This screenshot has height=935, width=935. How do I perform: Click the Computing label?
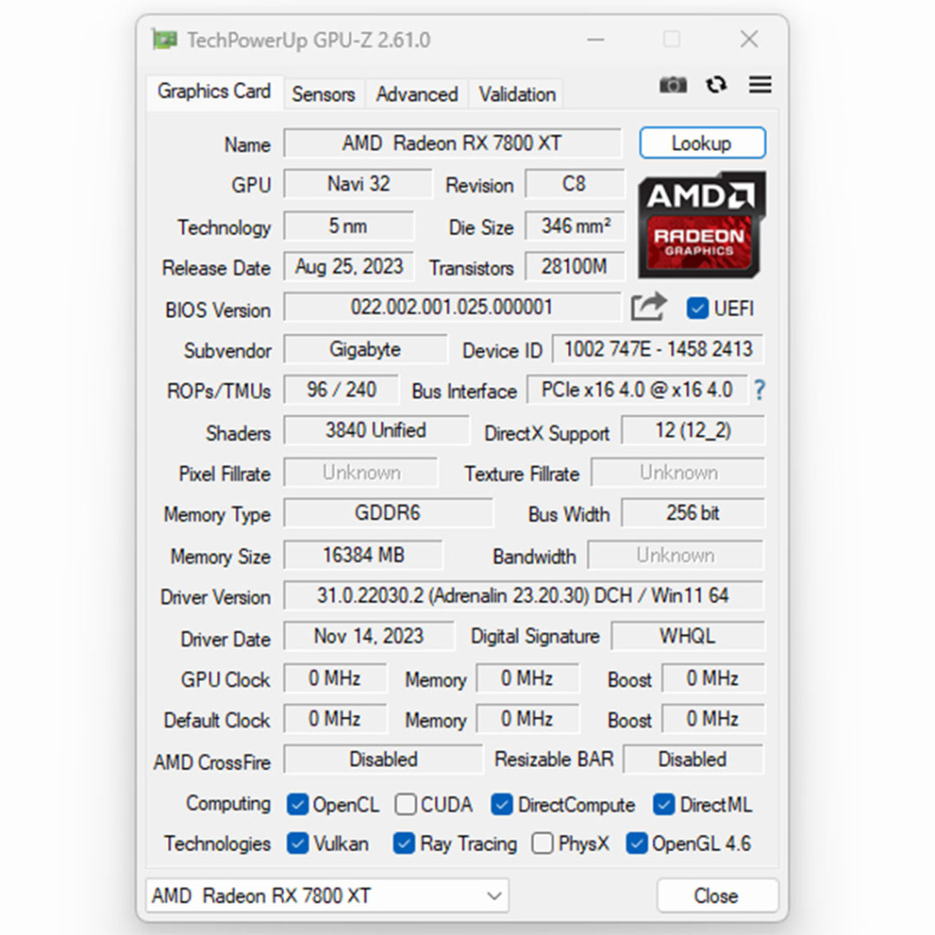click(x=227, y=804)
